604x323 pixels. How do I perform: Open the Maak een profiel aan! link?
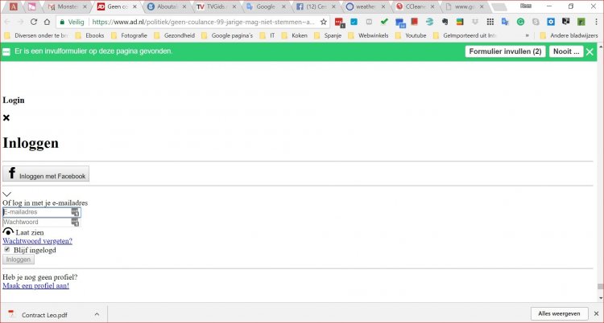35,286
